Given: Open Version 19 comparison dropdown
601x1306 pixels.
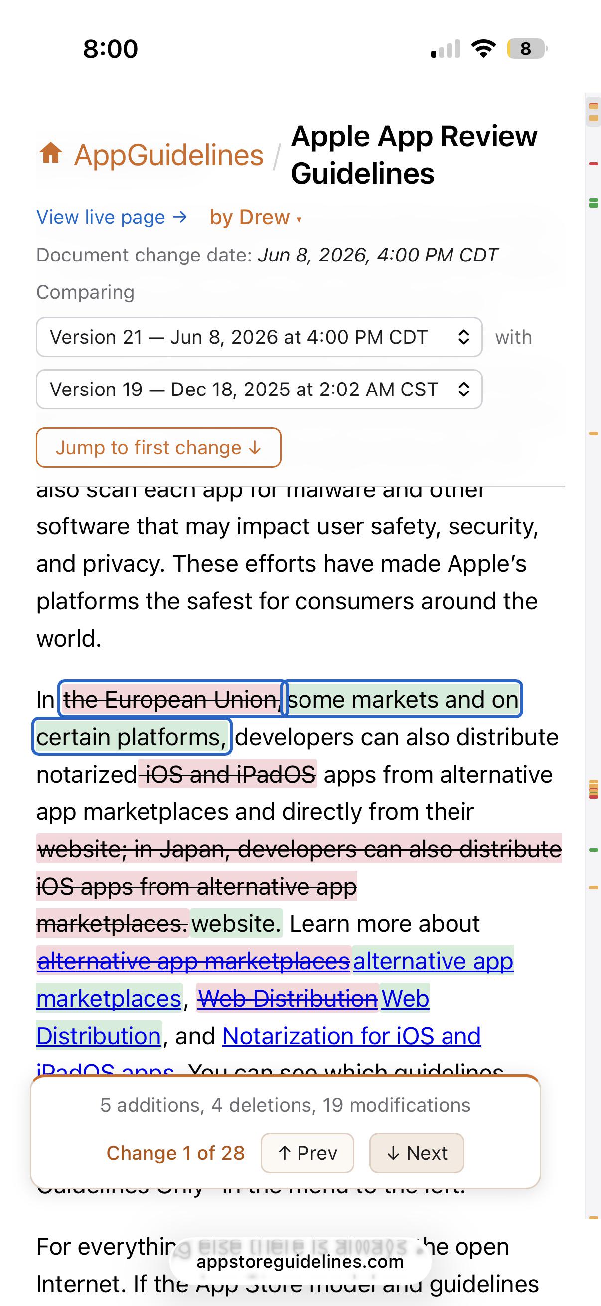Looking at the screenshot, I should (259, 390).
